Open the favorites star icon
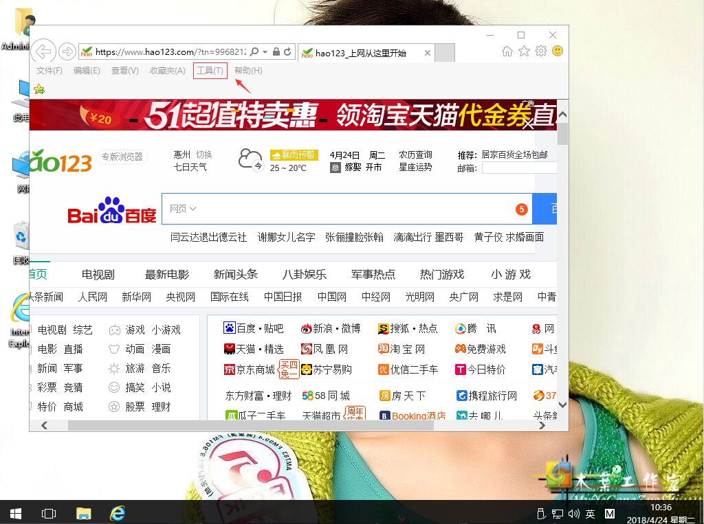Image resolution: width=704 pixels, height=524 pixels. tap(524, 51)
